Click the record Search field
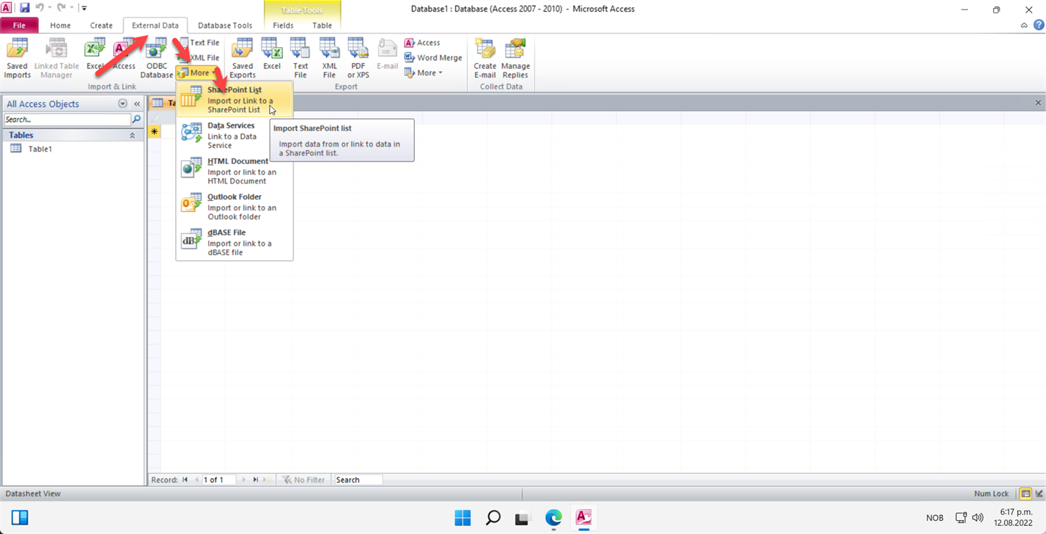This screenshot has width=1046, height=534. point(357,480)
